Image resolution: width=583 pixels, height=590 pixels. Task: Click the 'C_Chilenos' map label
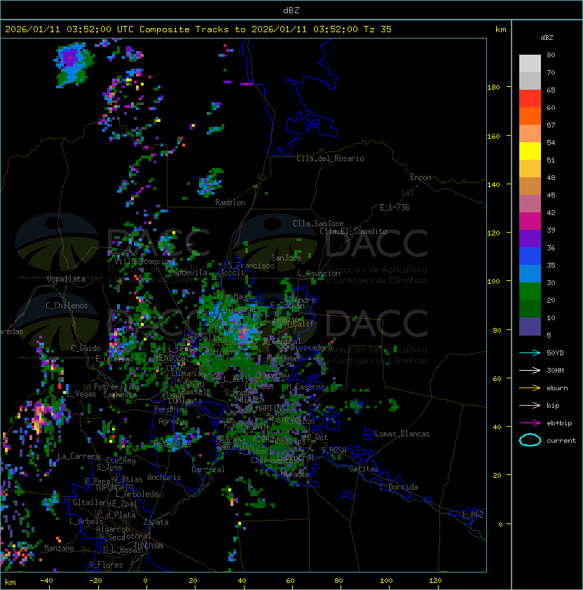click(x=67, y=306)
